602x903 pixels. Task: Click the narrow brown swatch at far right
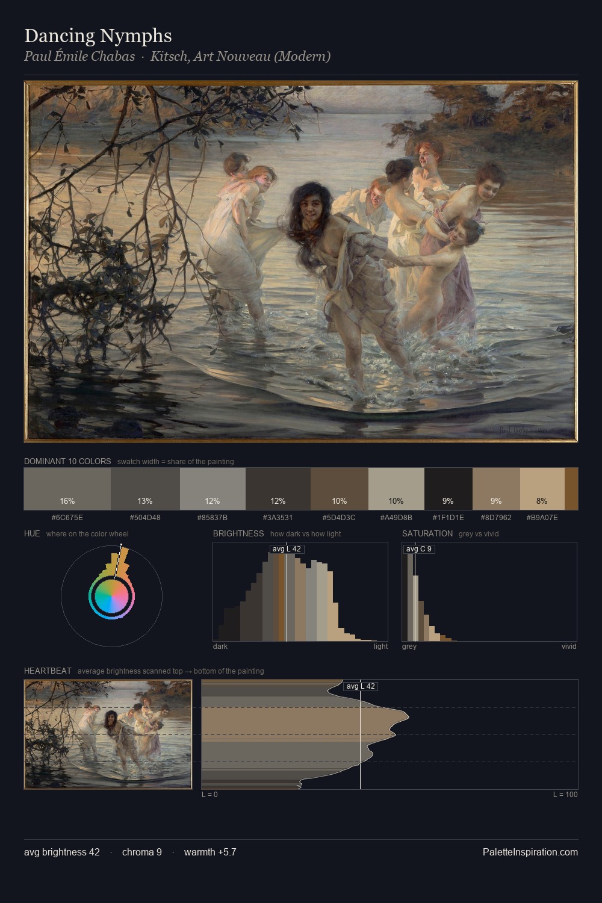tap(571, 489)
